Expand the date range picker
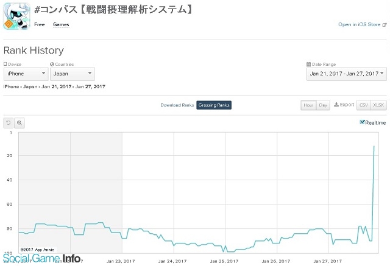Screen dimensions: 390x266 coord(346,74)
